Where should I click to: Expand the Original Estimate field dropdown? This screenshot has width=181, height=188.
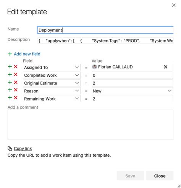(x=77, y=83)
